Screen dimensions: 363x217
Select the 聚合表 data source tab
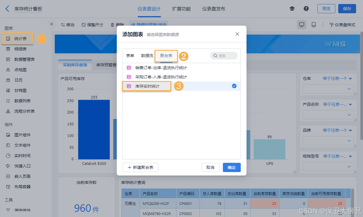click(x=166, y=56)
